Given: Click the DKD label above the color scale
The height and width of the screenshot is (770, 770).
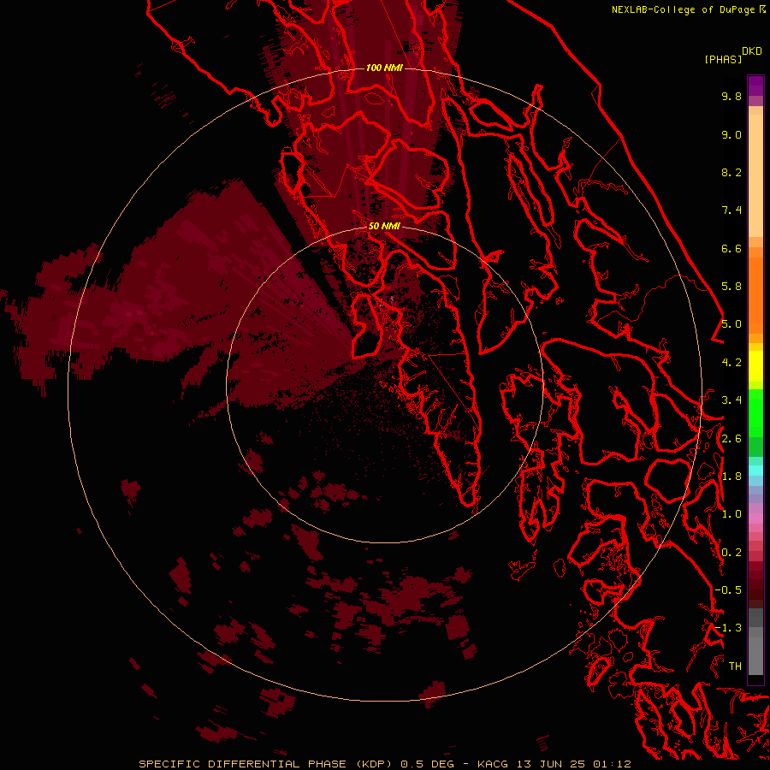Looking at the screenshot, I should (752, 50).
